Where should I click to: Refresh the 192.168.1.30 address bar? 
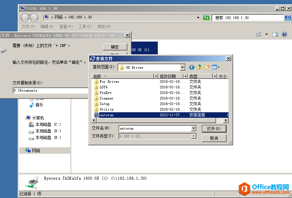[x=206, y=18]
